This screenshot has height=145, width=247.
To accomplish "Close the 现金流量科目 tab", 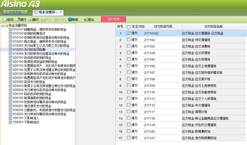I will (x=61, y=12).
